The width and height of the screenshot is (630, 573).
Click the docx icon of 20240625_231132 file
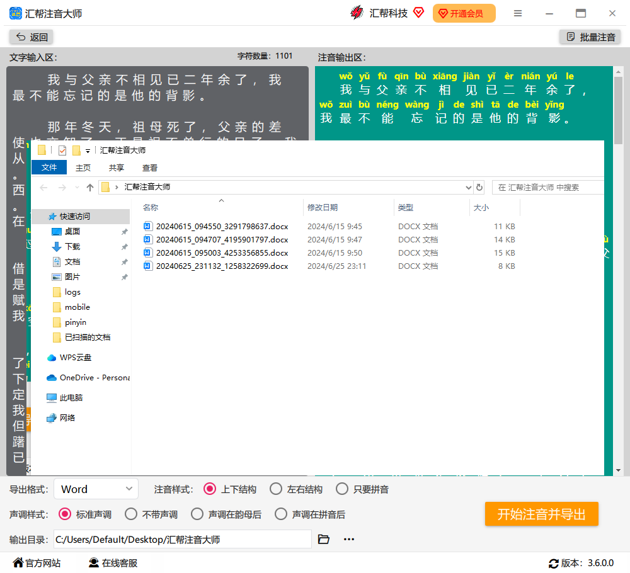coord(148,266)
